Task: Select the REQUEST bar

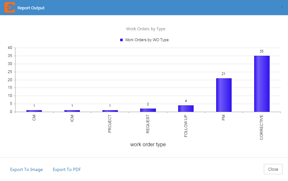Action: click(148, 110)
